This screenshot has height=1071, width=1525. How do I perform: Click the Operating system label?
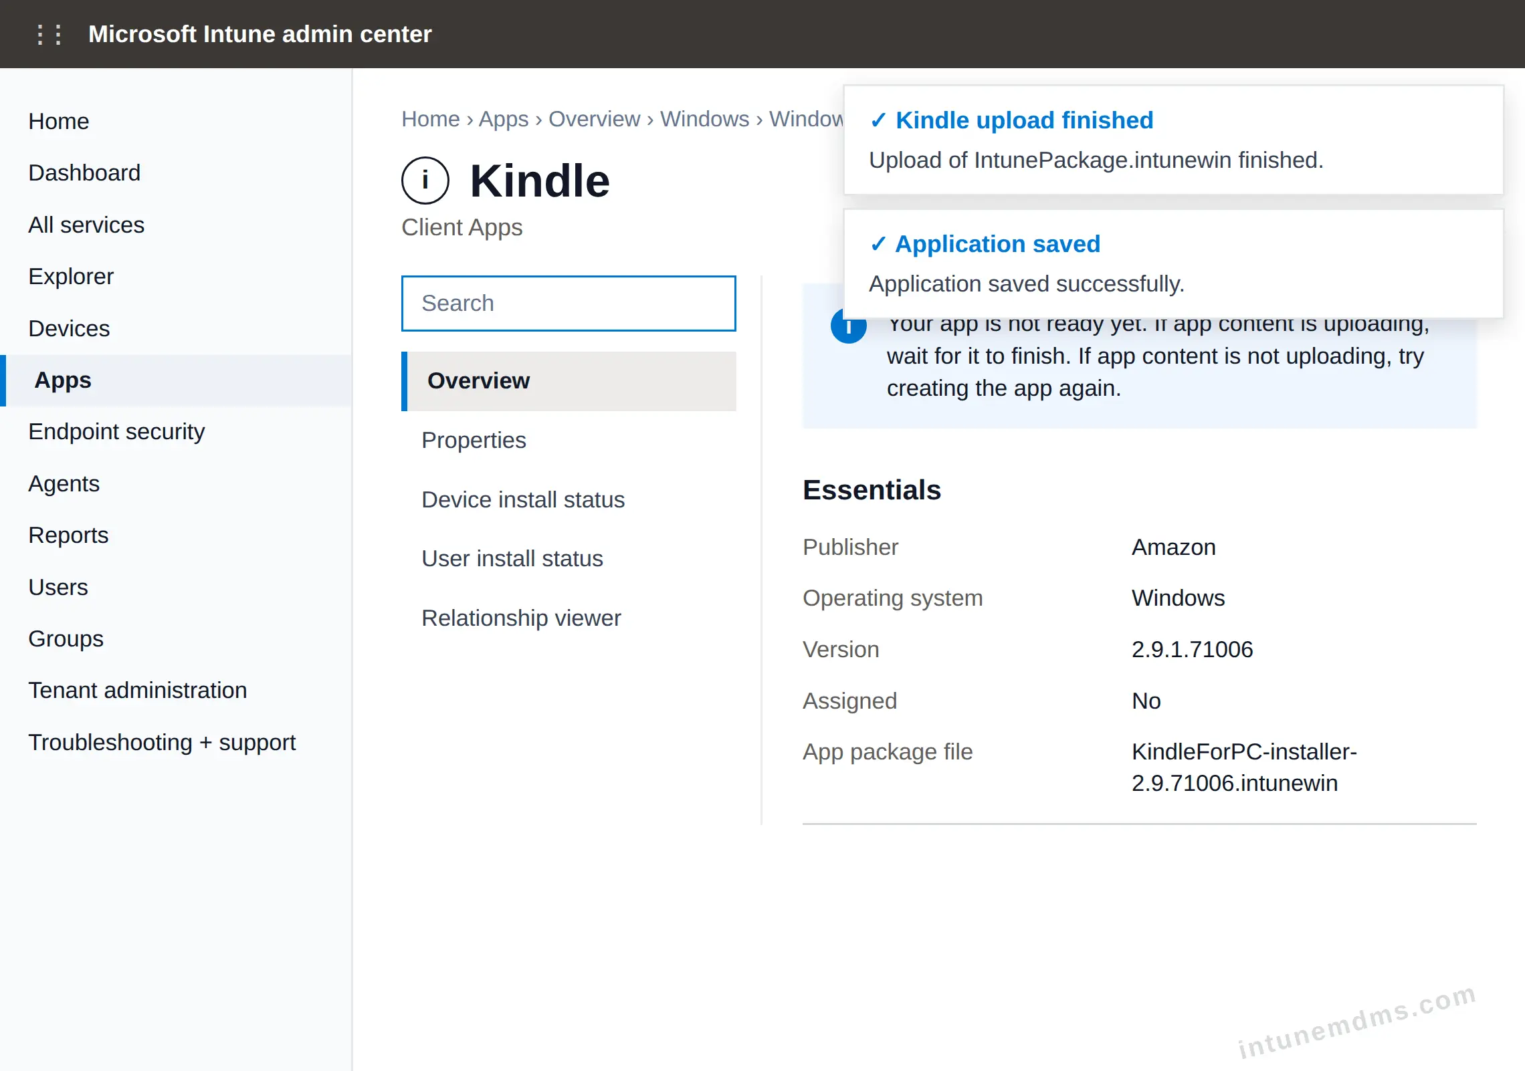[x=892, y=598]
